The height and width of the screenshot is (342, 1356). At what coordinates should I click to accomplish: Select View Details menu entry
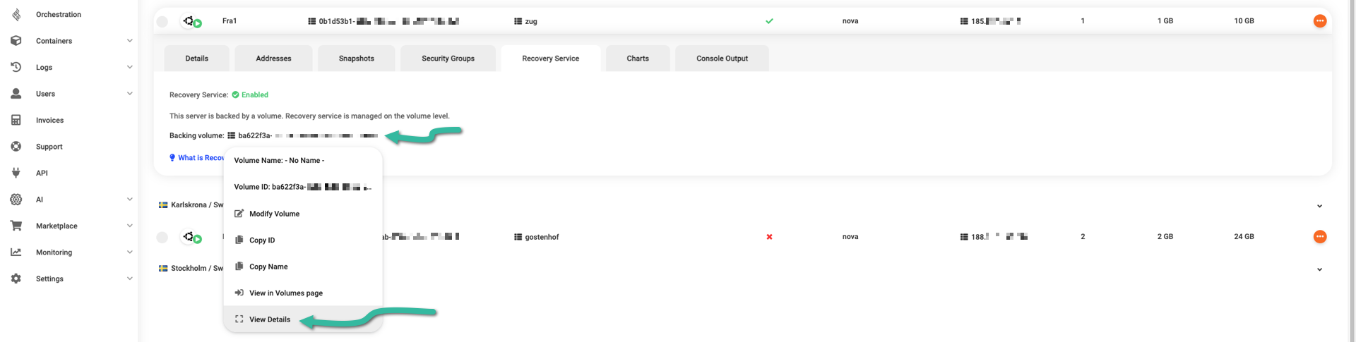click(x=303, y=319)
